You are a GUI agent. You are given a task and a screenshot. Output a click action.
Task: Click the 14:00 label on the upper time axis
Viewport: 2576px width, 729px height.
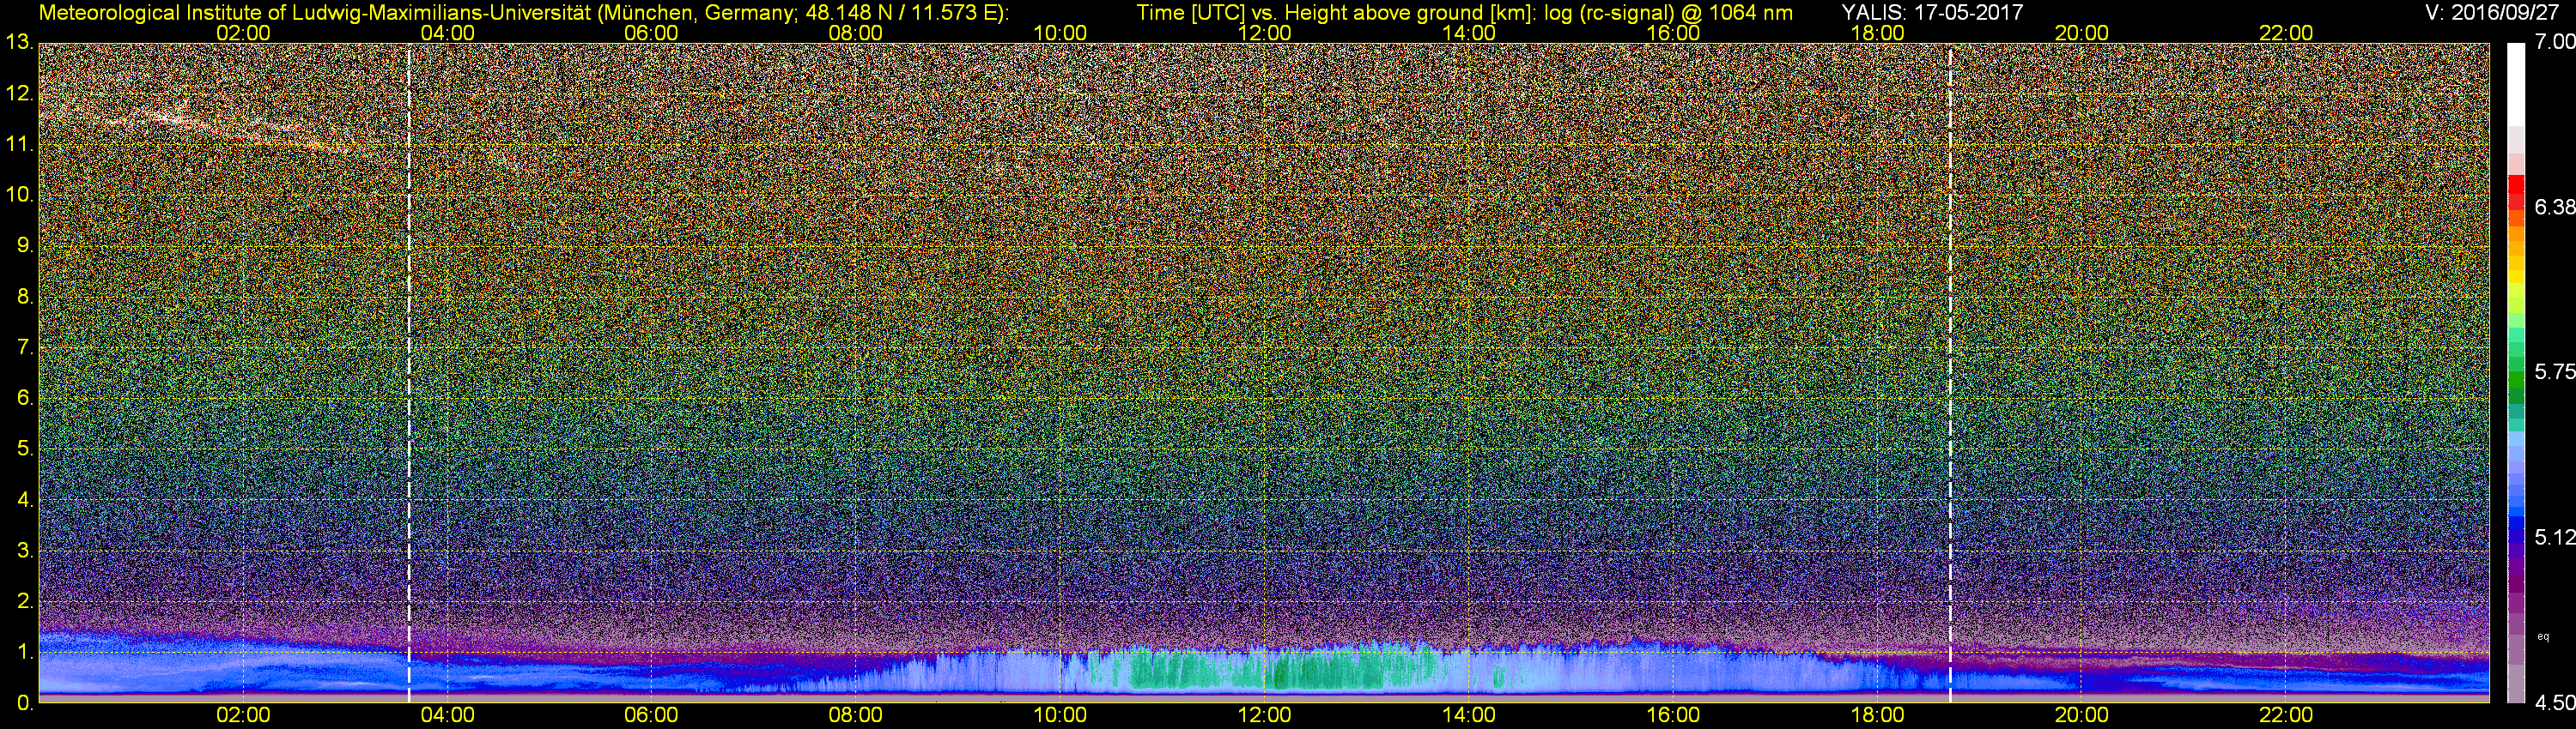1469,33
